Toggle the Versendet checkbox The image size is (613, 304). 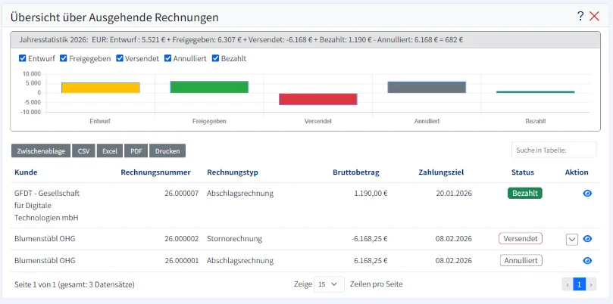point(120,58)
